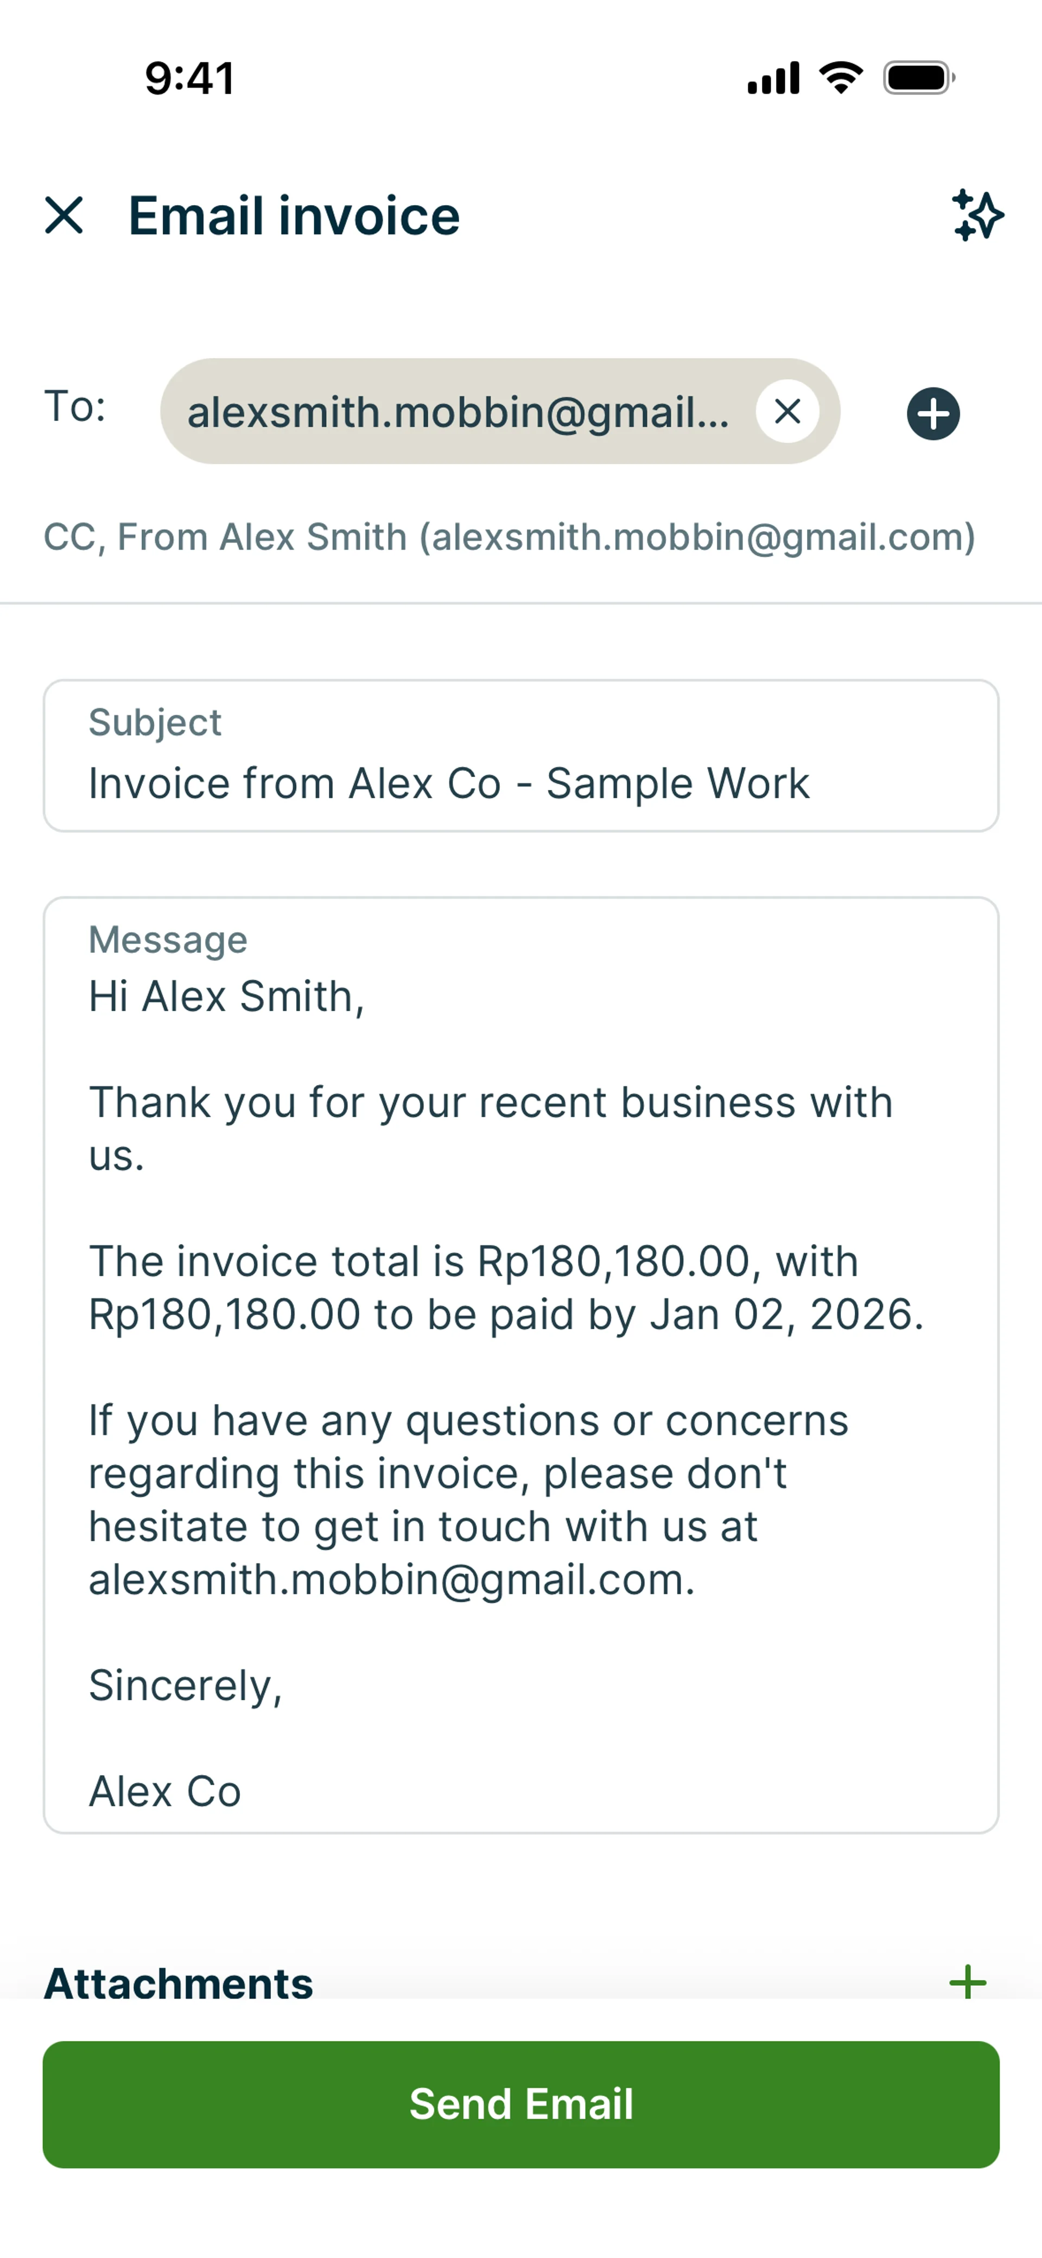1042x2258 pixels.
Task: Remove the alexsmith.mobbin recipient chip
Action: click(787, 411)
